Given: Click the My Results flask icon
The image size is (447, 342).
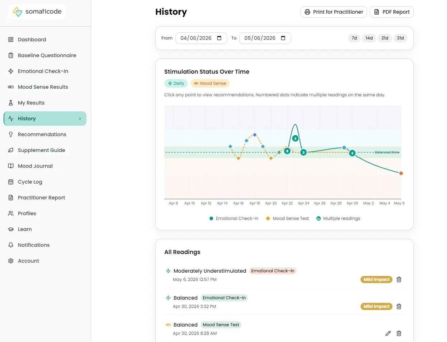Looking at the screenshot, I should (11, 103).
